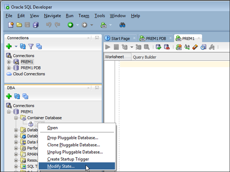
Task: Select Cloud Connections in the tree
Action: pos(29,74)
